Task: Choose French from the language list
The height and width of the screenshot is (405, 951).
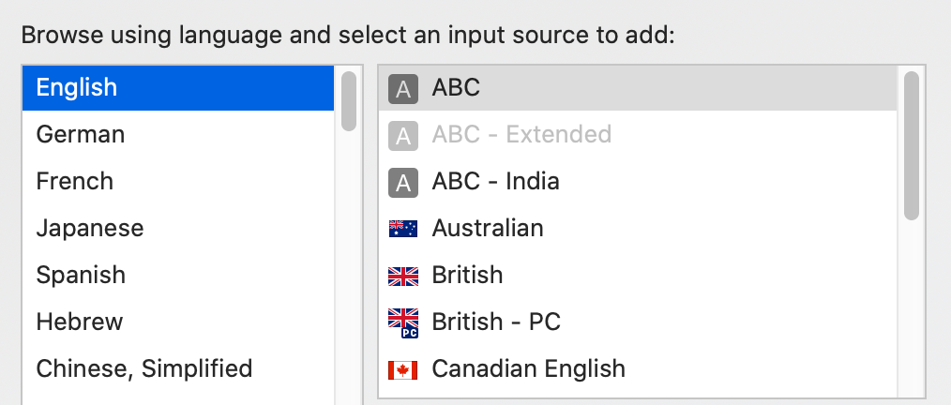Action: [177, 181]
